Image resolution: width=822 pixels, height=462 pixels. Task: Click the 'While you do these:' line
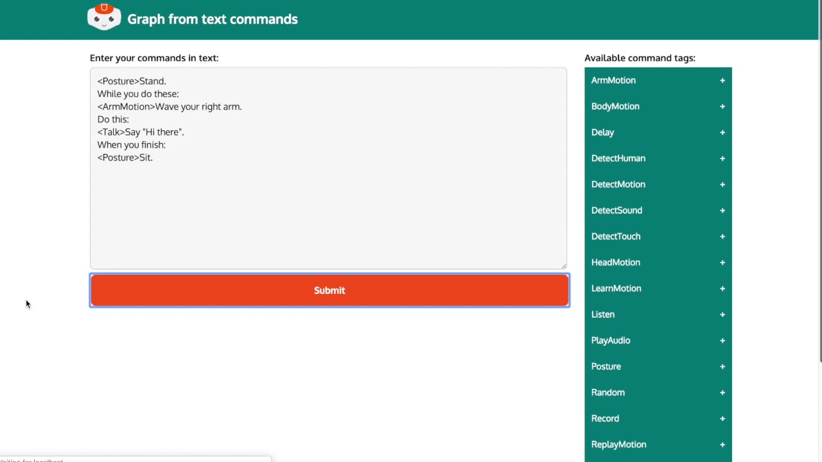(x=138, y=94)
